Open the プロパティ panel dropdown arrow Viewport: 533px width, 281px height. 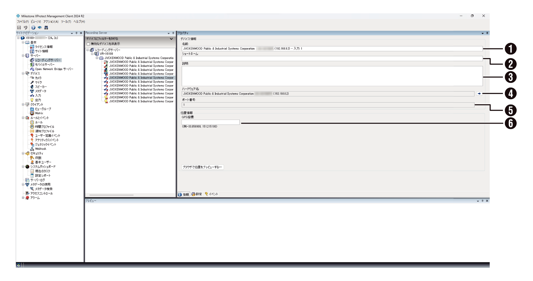(483, 33)
